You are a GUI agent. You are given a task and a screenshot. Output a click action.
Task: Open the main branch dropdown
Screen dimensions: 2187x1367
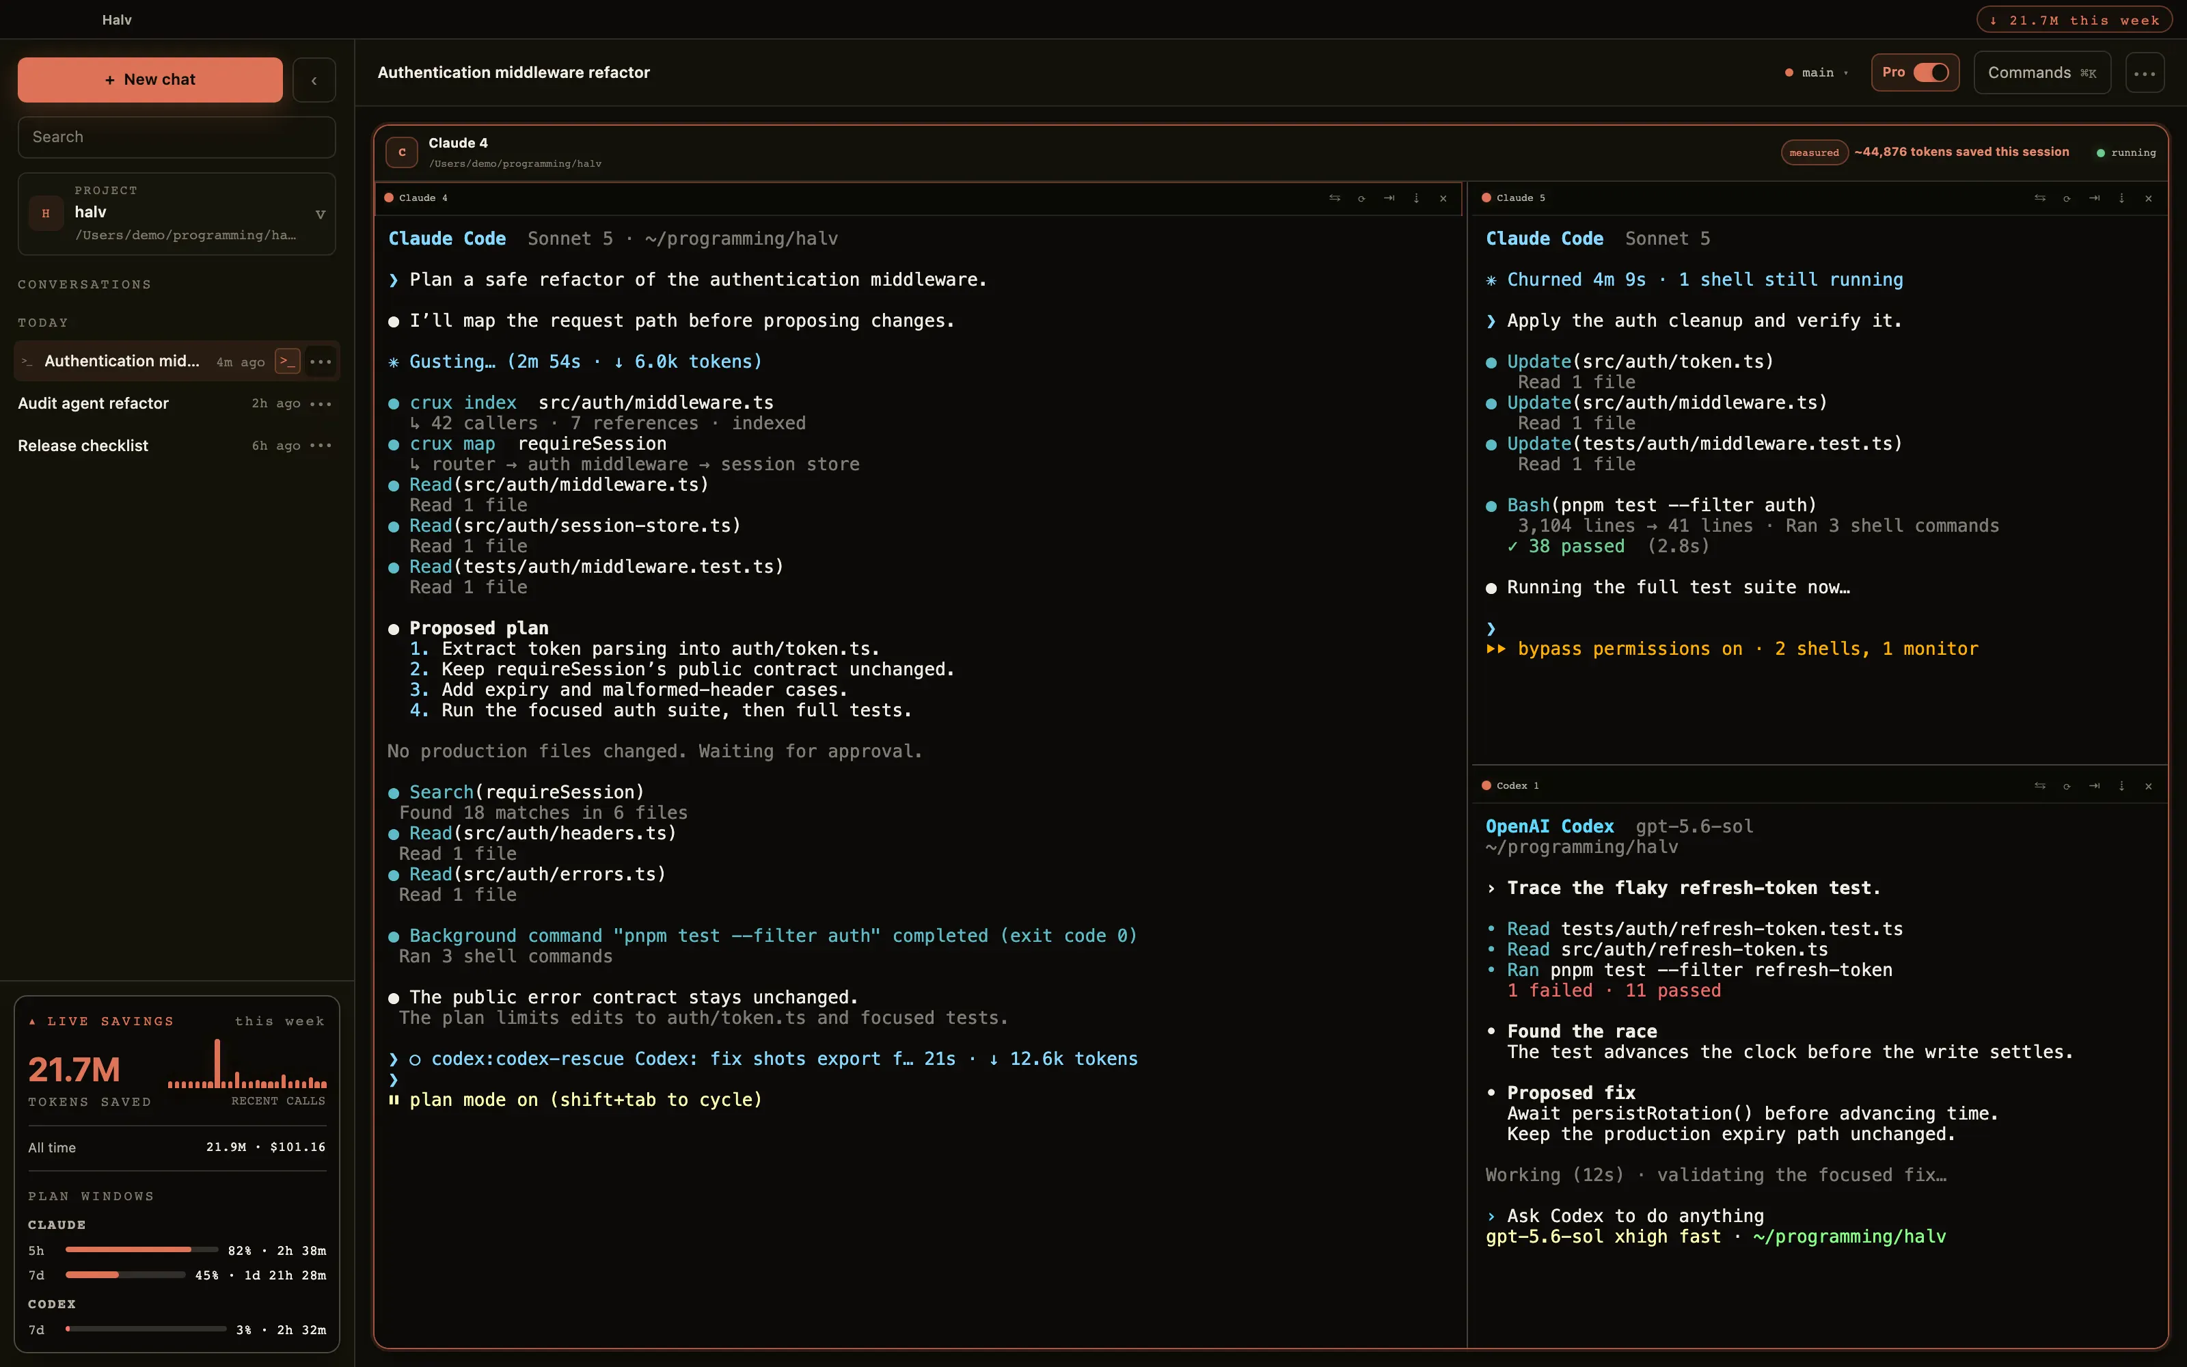[x=1817, y=72]
